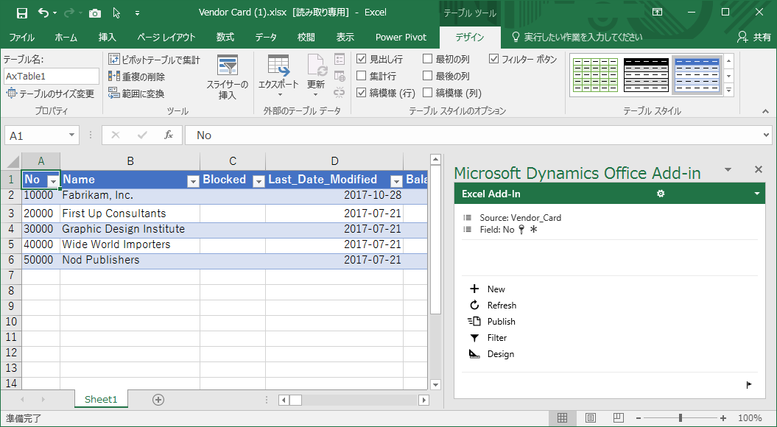Switch to the Data (データ) tab
Image resolution: width=777 pixels, height=427 pixels.
(266, 37)
